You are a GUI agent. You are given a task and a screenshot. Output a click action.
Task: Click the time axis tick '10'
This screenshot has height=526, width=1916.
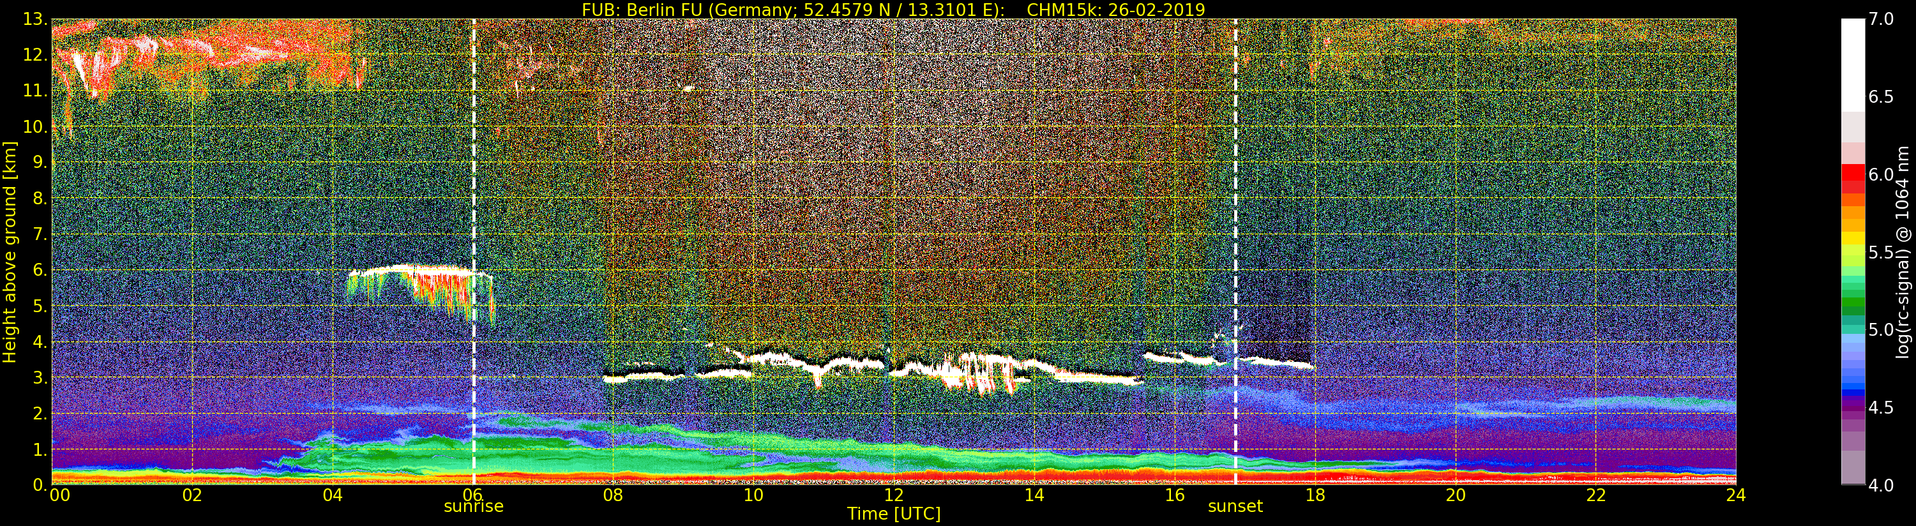[753, 495]
